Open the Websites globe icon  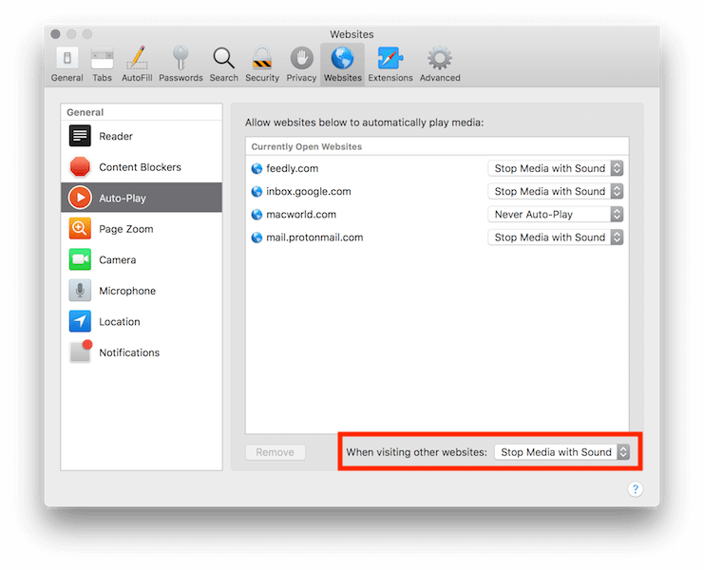[x=343, y=59]
